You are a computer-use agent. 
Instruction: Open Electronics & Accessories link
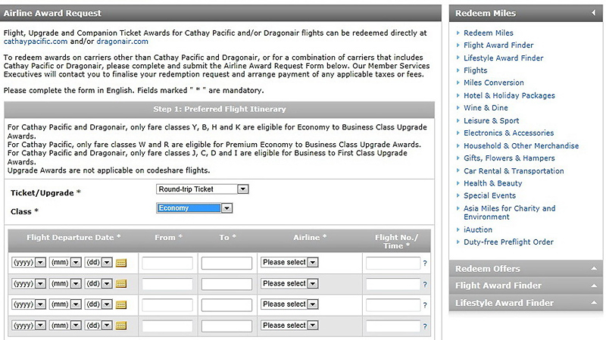pos(508,133)
